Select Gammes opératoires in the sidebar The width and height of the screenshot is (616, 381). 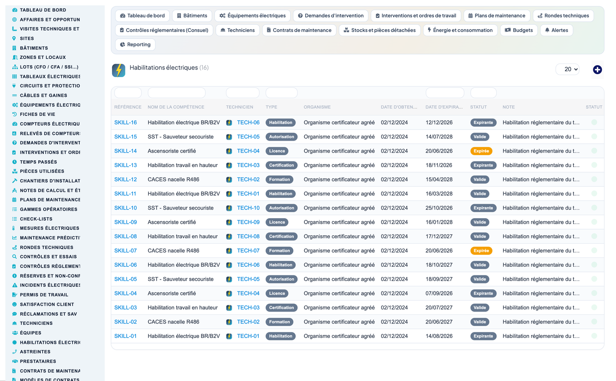pos(49,209)
